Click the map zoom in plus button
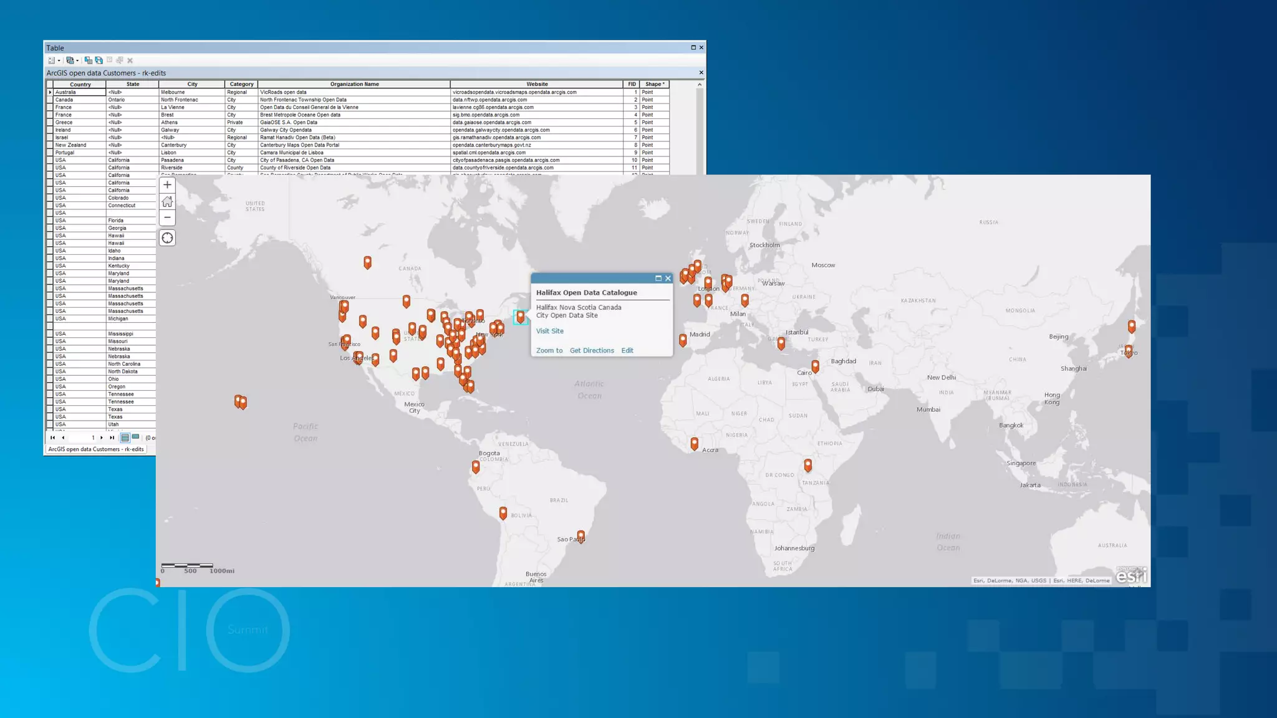Viewport: 1277px width, 718px height. (167, 185)
